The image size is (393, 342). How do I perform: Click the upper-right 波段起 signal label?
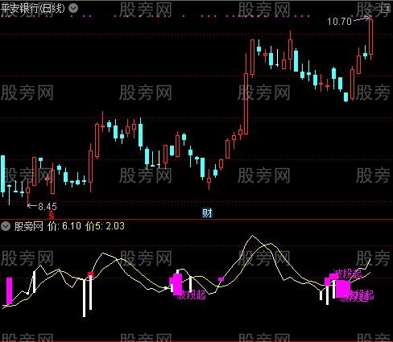click(349, 274)
